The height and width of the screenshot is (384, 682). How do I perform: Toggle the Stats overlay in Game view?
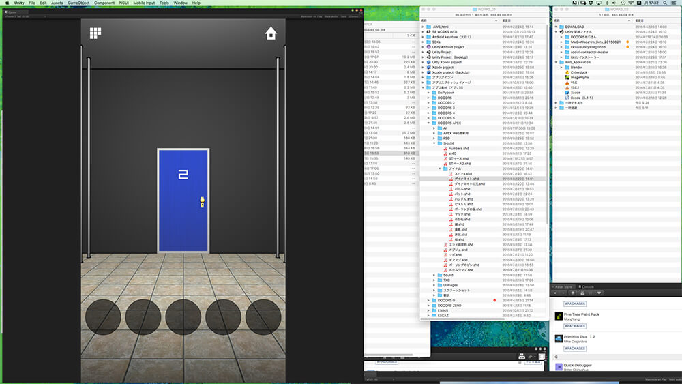[343, 16]
